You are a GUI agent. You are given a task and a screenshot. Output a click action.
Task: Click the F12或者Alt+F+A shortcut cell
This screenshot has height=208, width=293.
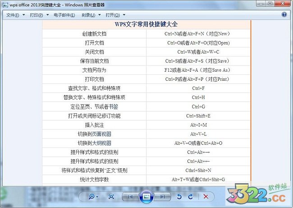click(198, 70)
